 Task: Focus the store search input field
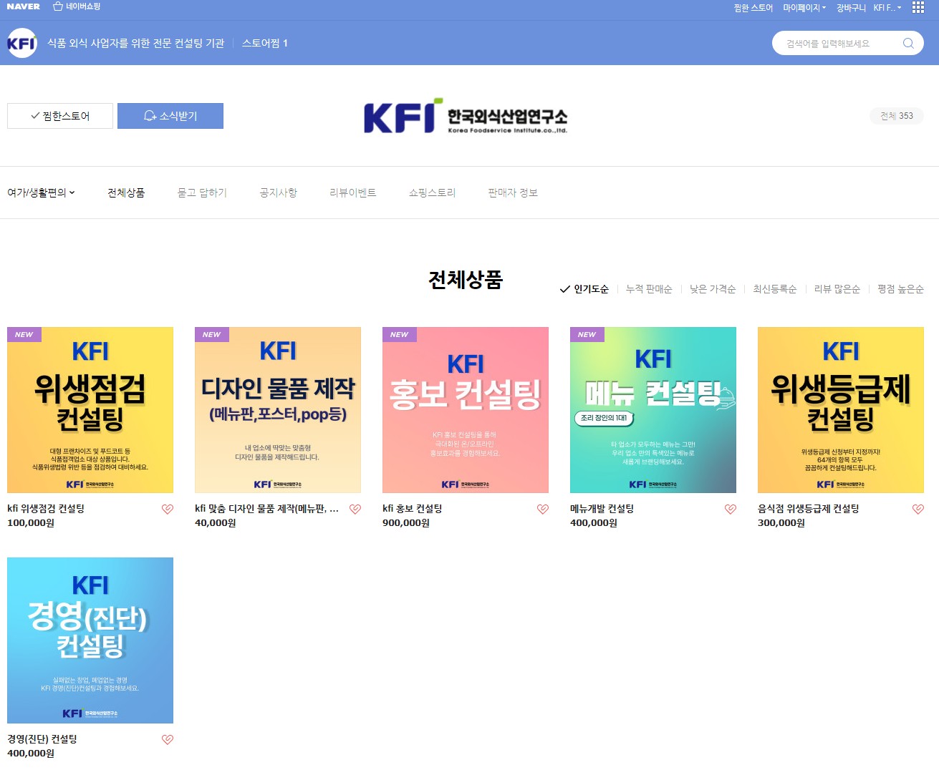(838, 43)
